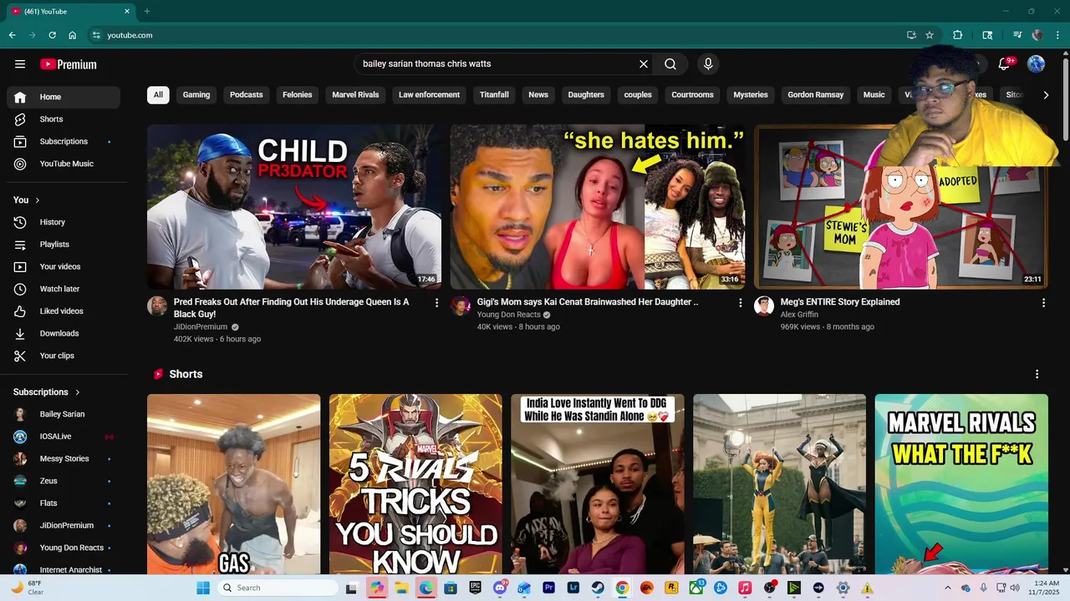
Task: Open the Child Pr3dator video thumbnail
Action: coord(294,207)
